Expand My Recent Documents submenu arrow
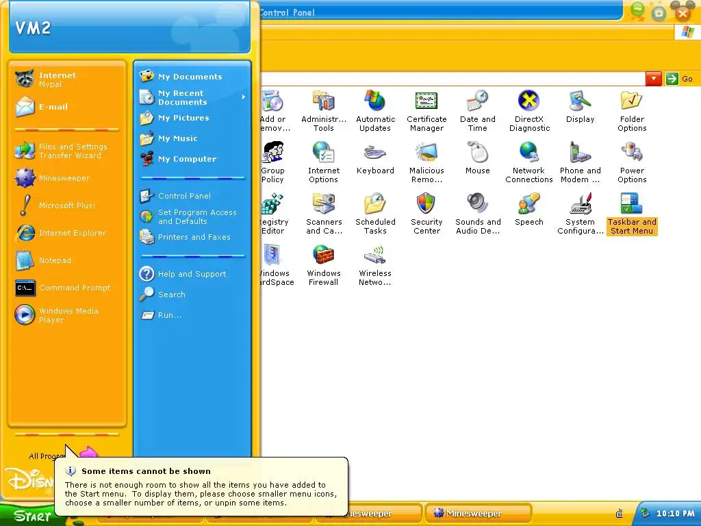 pos(244,97)
